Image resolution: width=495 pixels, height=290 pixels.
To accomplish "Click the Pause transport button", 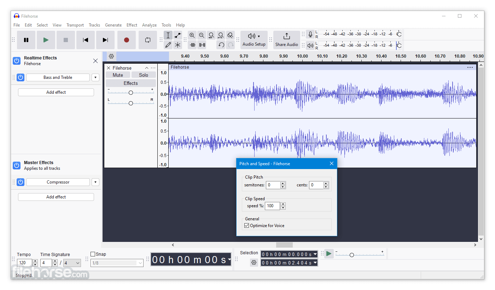I will pyautogui.click(x=26, y=40).
